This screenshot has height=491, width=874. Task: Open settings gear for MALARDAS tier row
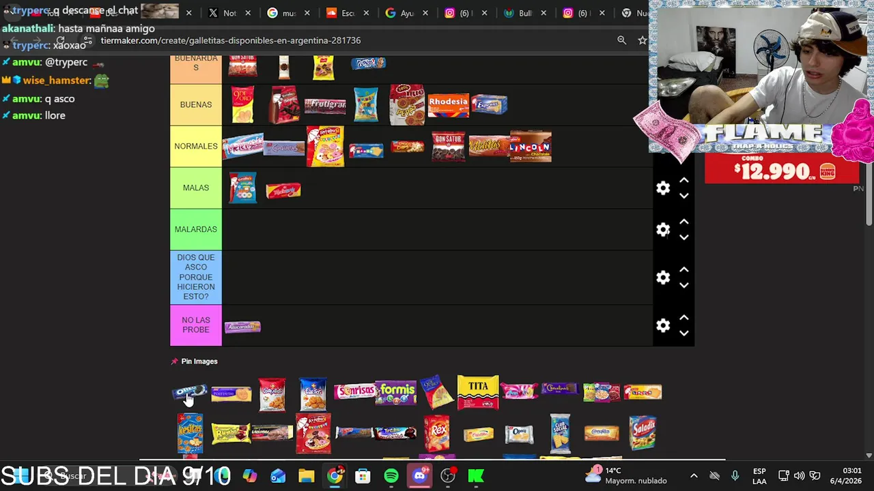tap(663, 230)
